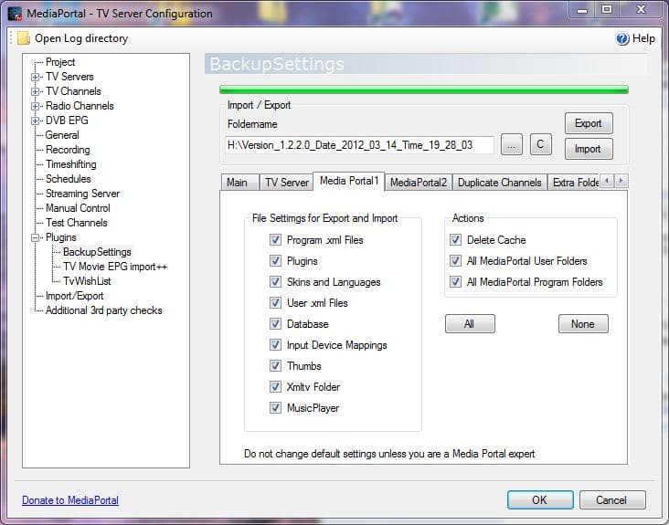Viewport: 669px width, 525px height.
Task: Select TV Movie EPG import++ in tree
Action: (x=115, y=267)
